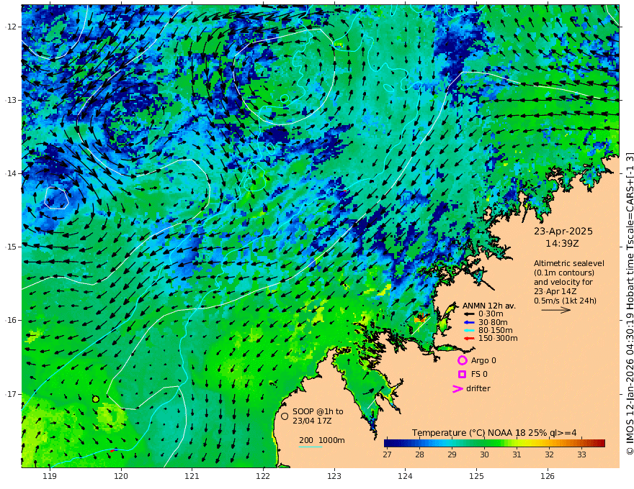Click the latitude axis label -17

click(11, 394)
